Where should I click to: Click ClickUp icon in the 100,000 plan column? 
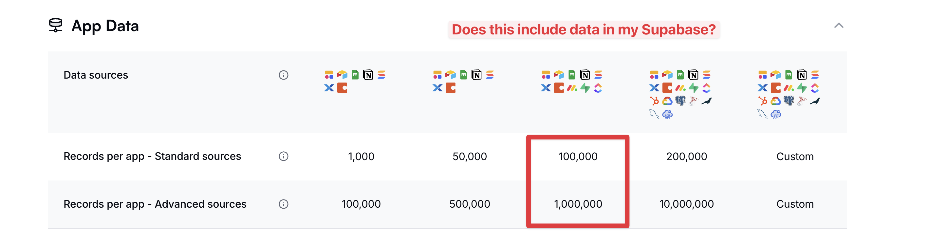tap(598, 88)
